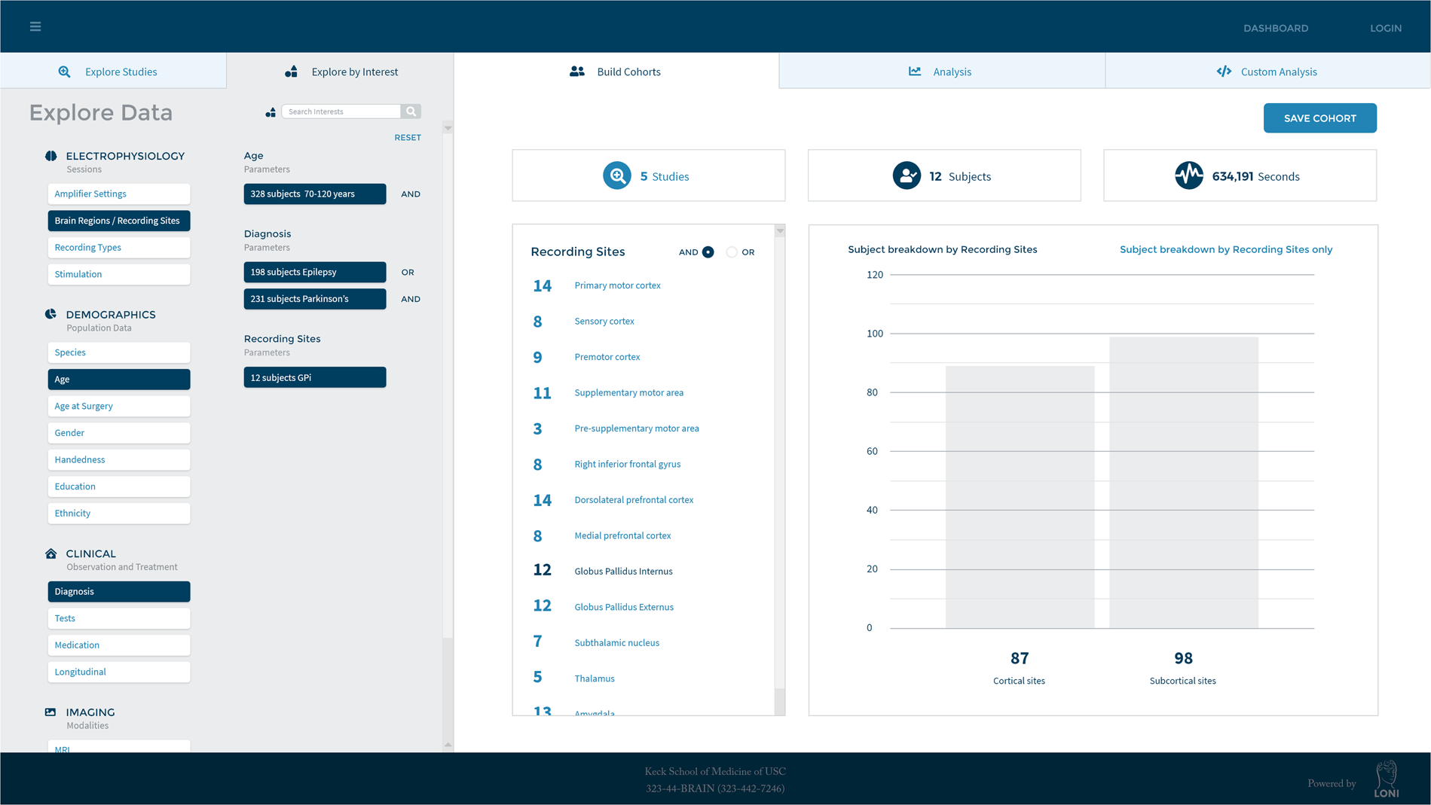Click the Cortical sites bar in chart
This screenshot has width=1431, height=805.
[1020, 497]
